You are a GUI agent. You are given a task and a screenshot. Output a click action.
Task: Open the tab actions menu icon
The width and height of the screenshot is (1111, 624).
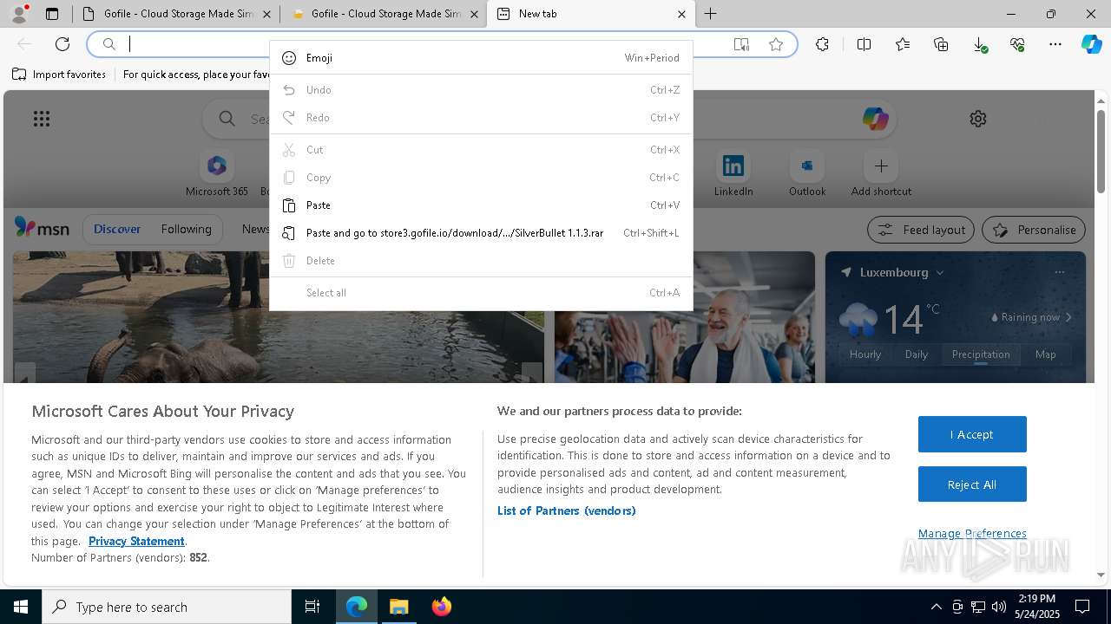coord(52,14)
